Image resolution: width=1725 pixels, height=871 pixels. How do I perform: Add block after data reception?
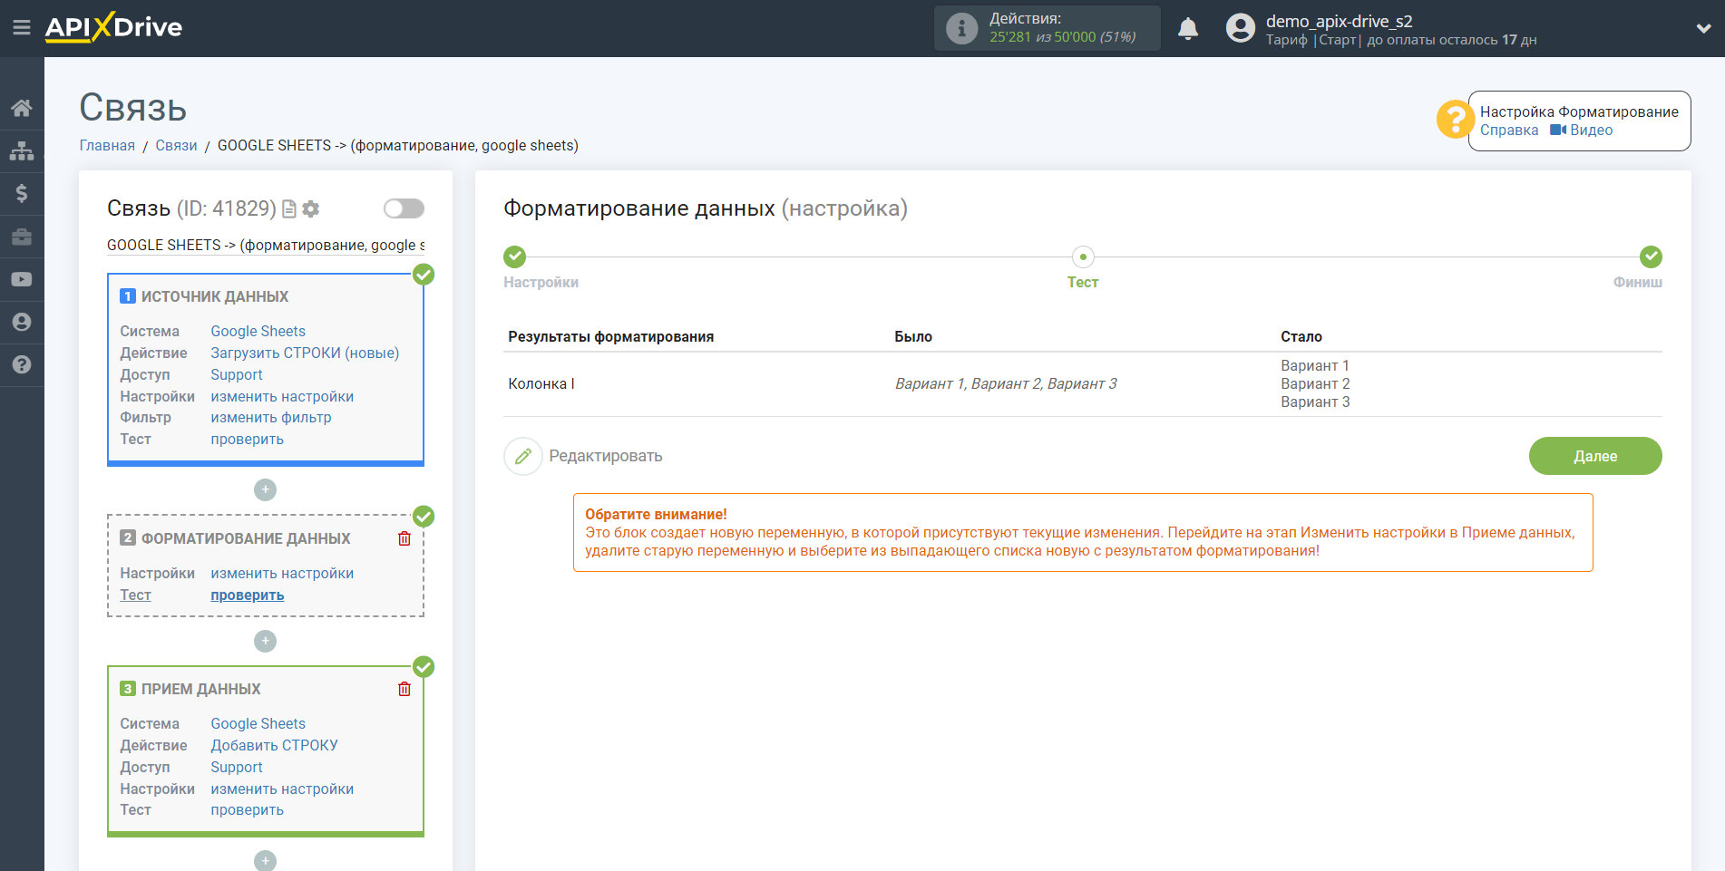[265, 860]
